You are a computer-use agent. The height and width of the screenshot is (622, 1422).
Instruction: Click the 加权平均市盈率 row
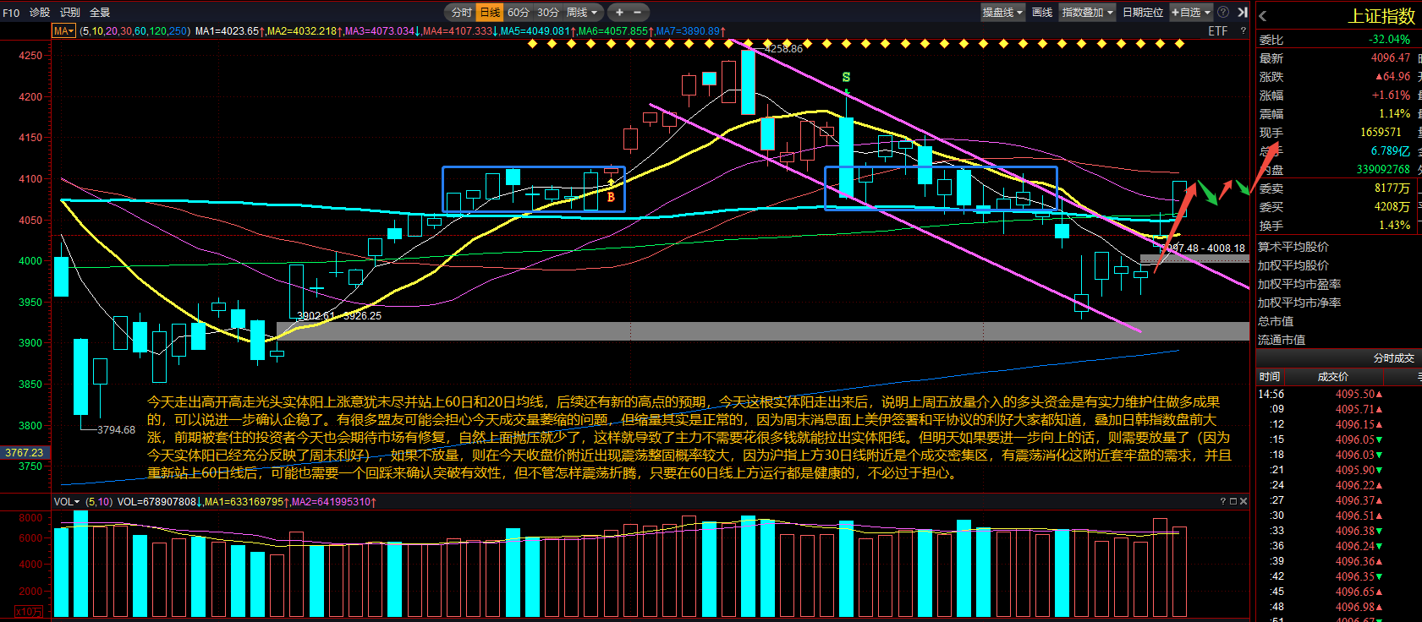[x=1338, y=284]
